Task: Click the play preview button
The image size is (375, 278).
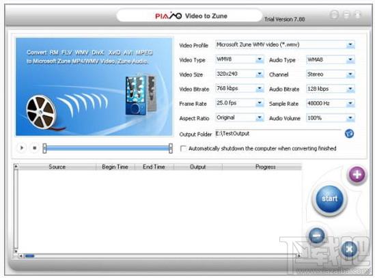Action: [21, 148]
